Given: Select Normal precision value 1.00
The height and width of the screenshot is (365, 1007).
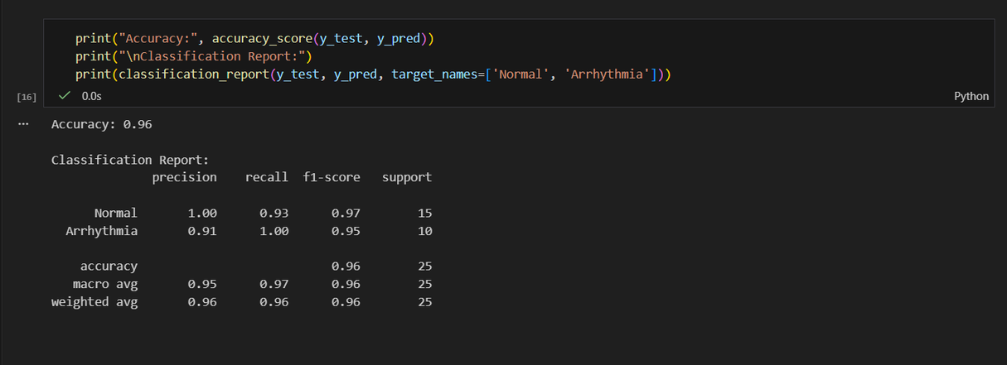Looking at the screenshot, I should click(x=202, y=213).
